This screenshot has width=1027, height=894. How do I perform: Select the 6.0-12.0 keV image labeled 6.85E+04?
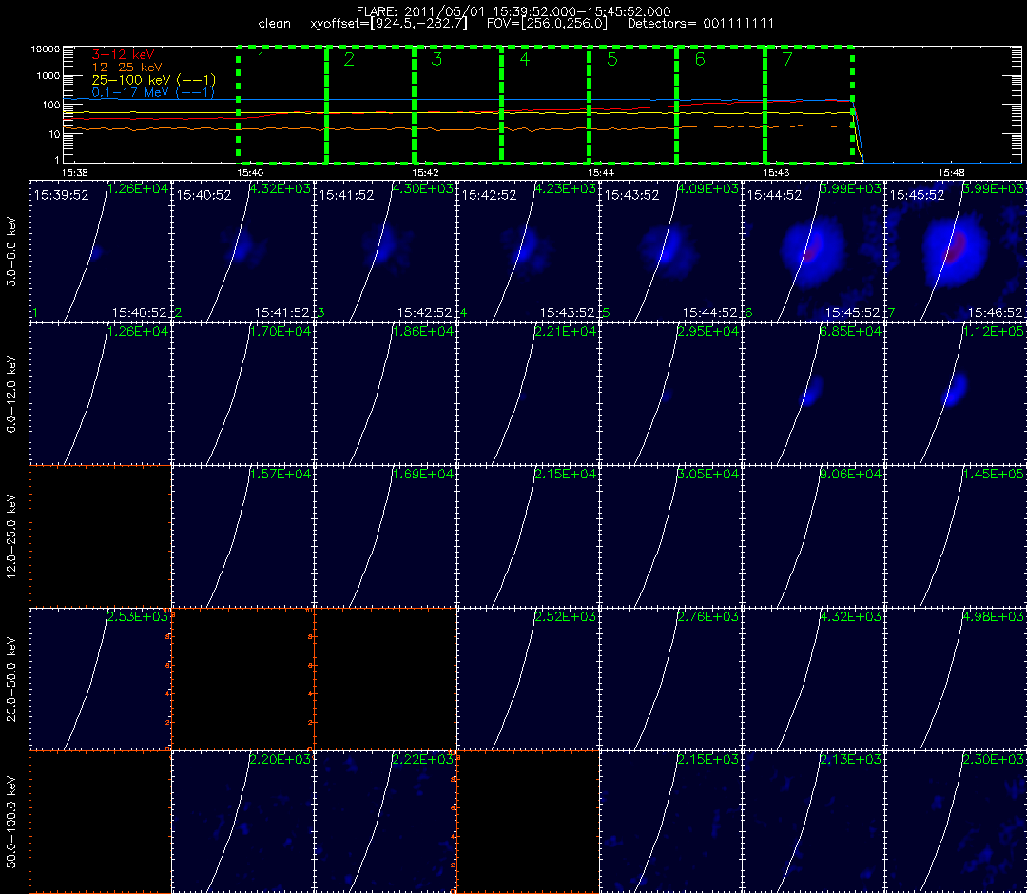tap(813, 394)
